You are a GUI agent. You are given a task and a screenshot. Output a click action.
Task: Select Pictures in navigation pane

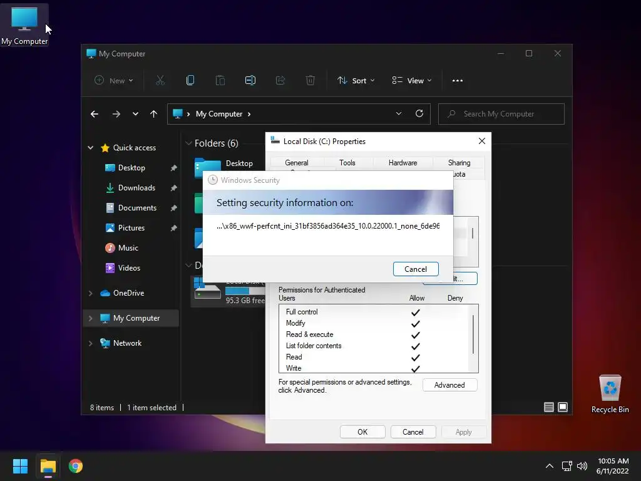pos(131,228)
